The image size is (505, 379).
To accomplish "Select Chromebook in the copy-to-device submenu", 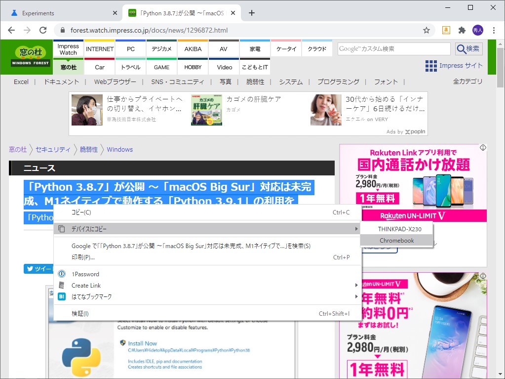I will coord(396,240).
